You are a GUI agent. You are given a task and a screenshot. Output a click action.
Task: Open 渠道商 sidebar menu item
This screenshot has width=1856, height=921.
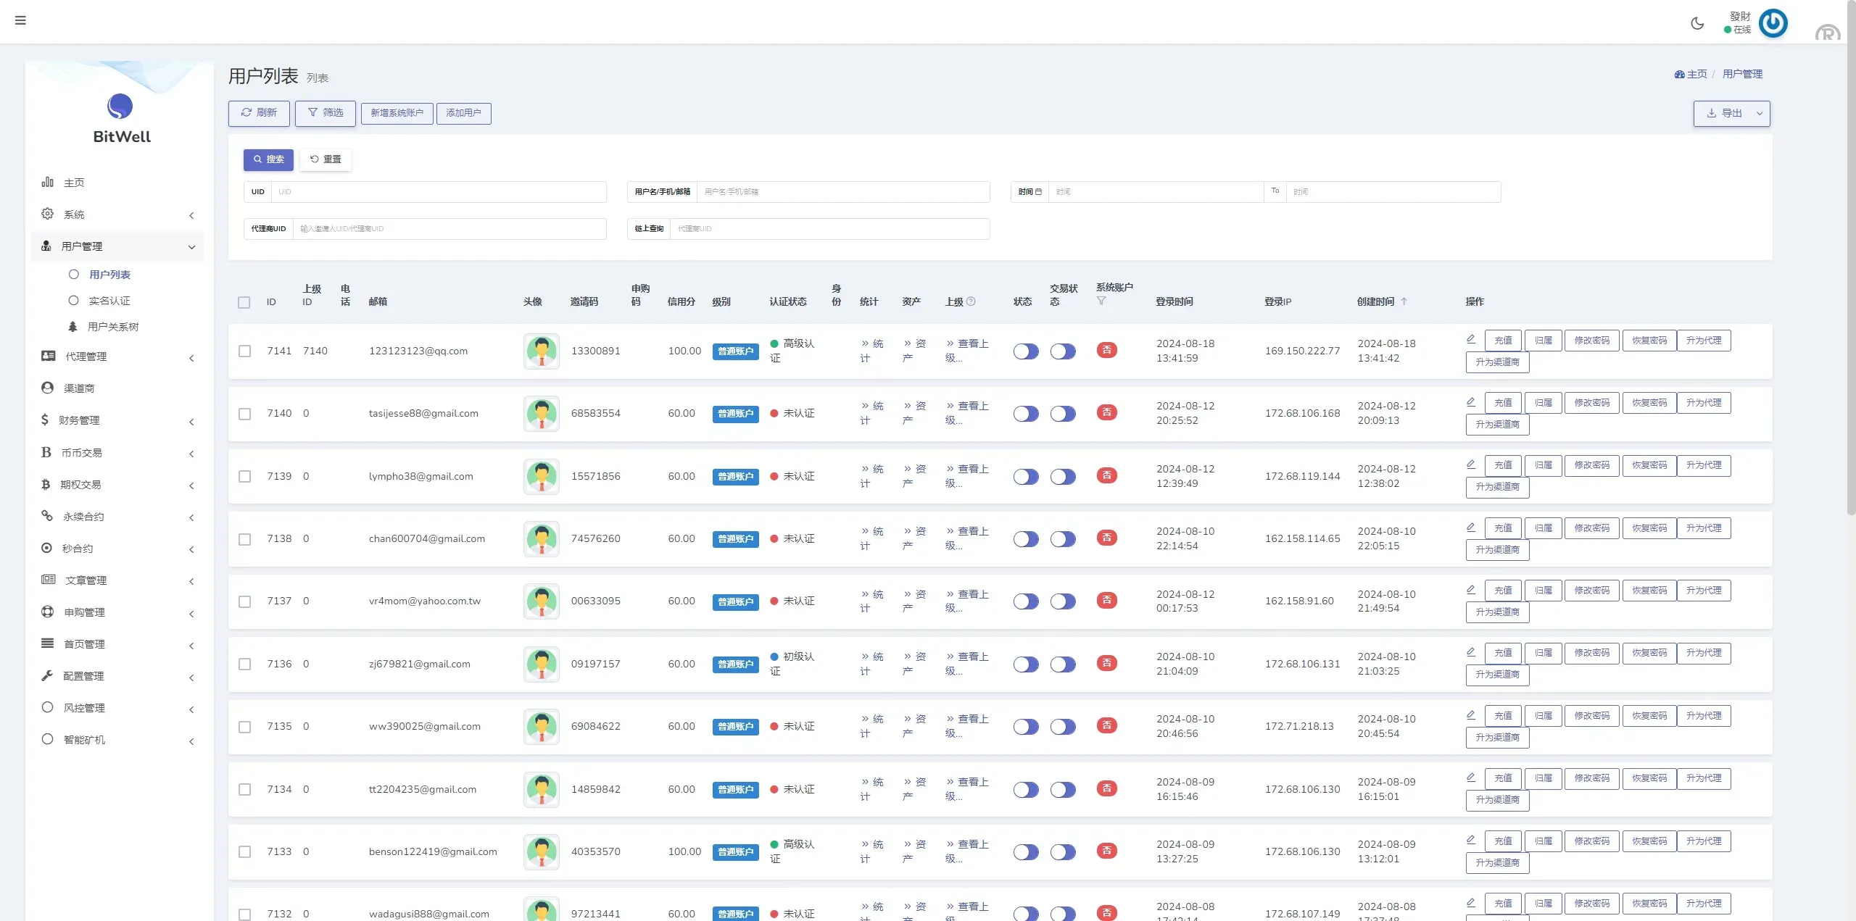(79, 388)
